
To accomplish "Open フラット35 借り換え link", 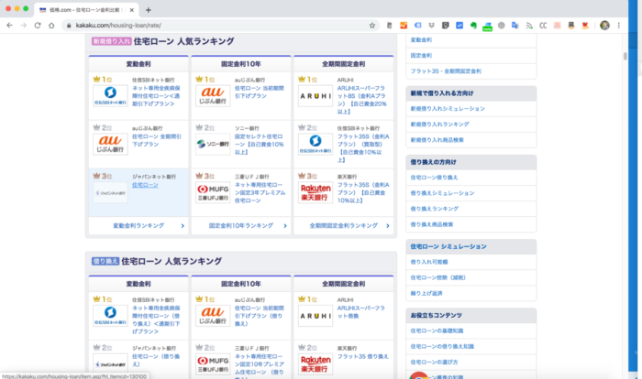I will pyautogui.click(x=363, y=356).
